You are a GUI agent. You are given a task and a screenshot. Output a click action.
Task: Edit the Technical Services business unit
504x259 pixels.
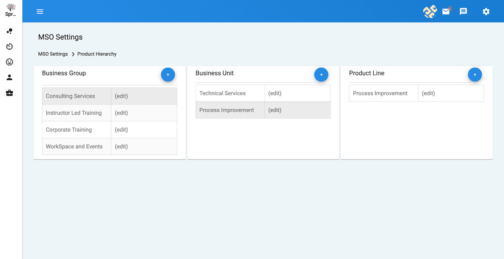tap(275, 93)
